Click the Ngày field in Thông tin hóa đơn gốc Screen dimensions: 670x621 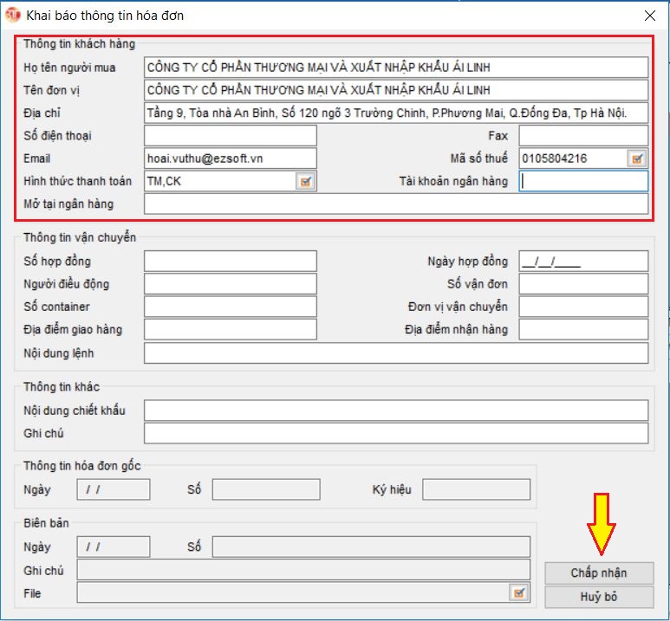coord(114,489)
